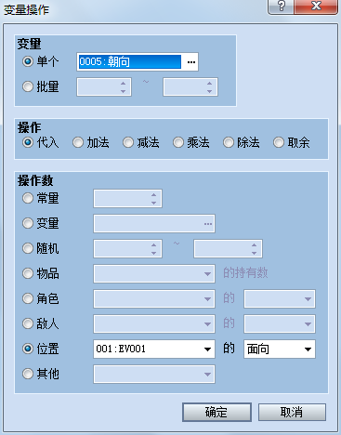Select 常量 as operand

tap(28, 198)
